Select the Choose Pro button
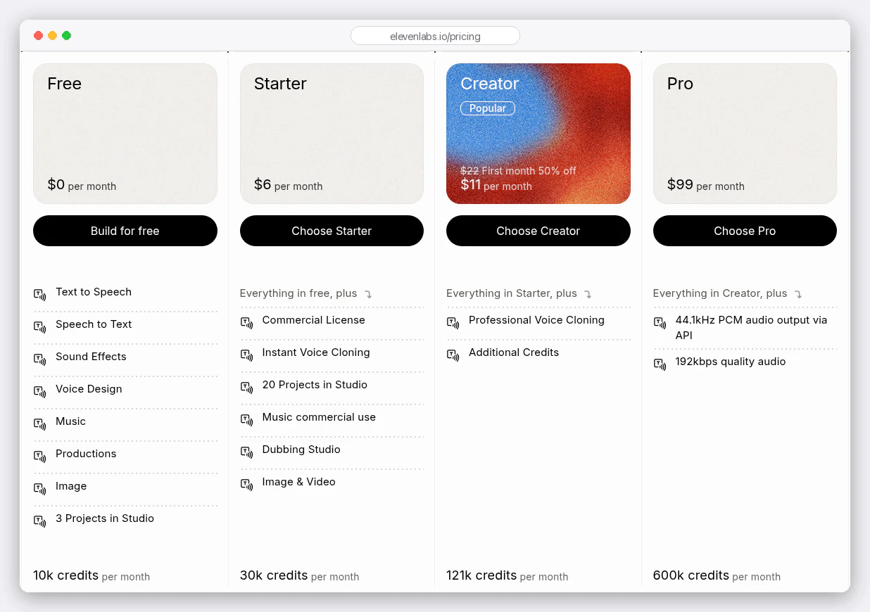The image size is (870, 612). (745, 231)
